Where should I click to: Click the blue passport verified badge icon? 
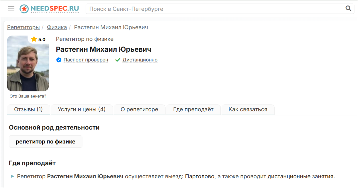click(59, 60)
